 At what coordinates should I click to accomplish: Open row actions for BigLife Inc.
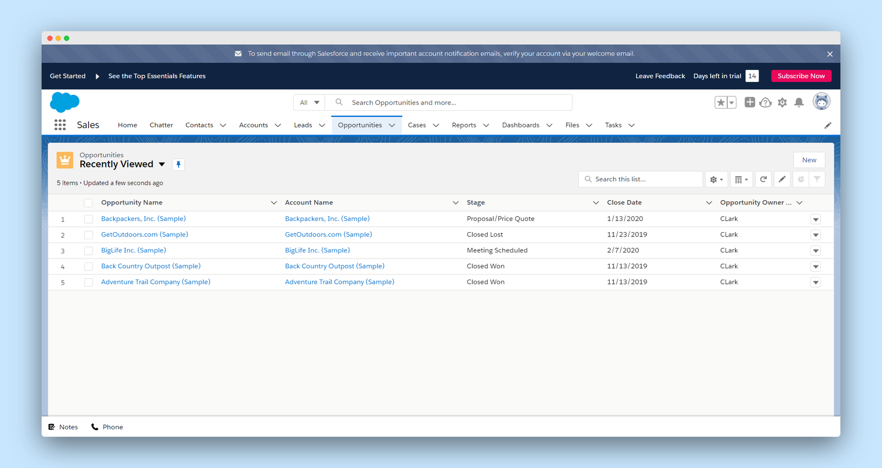816,251
